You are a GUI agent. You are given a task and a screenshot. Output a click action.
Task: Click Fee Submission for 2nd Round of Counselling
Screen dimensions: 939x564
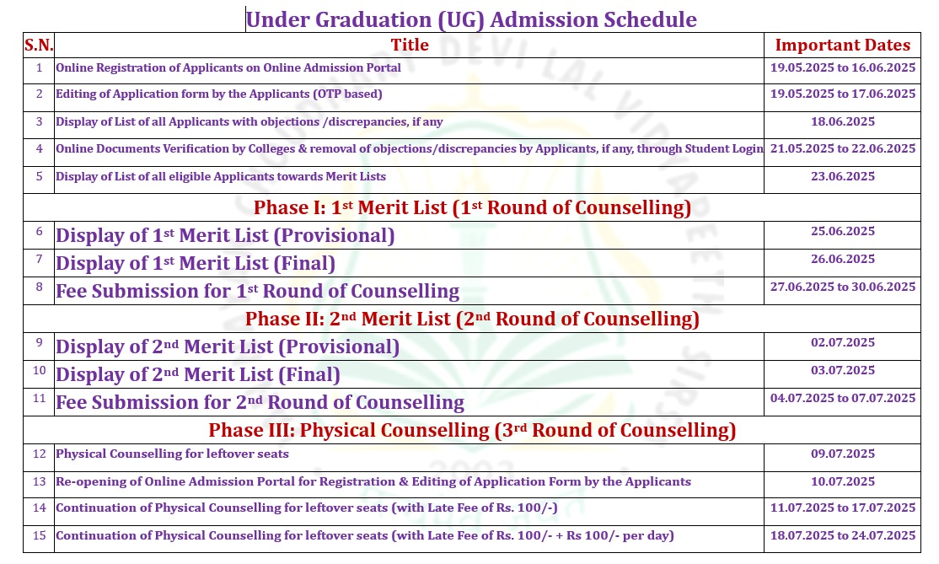tap(260, 402)
